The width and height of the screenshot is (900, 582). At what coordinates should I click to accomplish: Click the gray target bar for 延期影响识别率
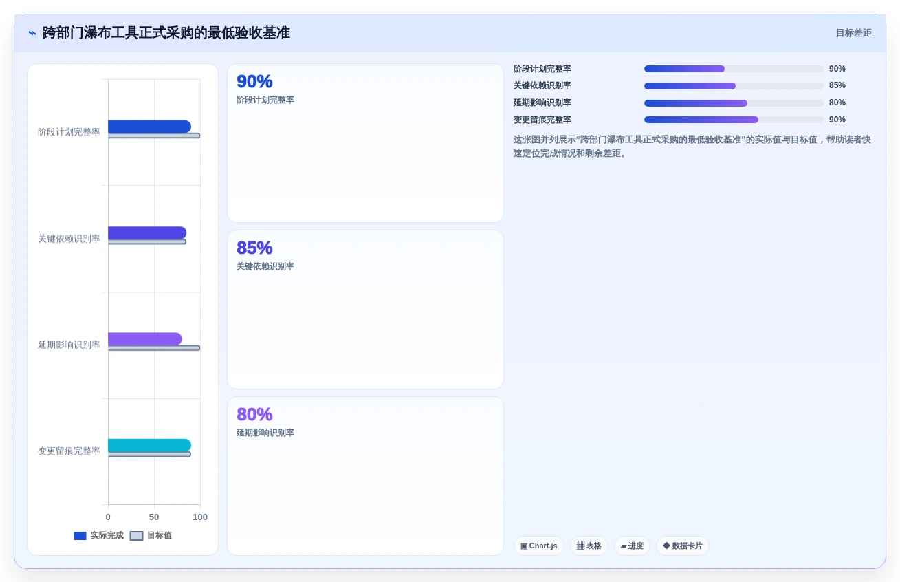pyautogui.click(x=154, y=348)
